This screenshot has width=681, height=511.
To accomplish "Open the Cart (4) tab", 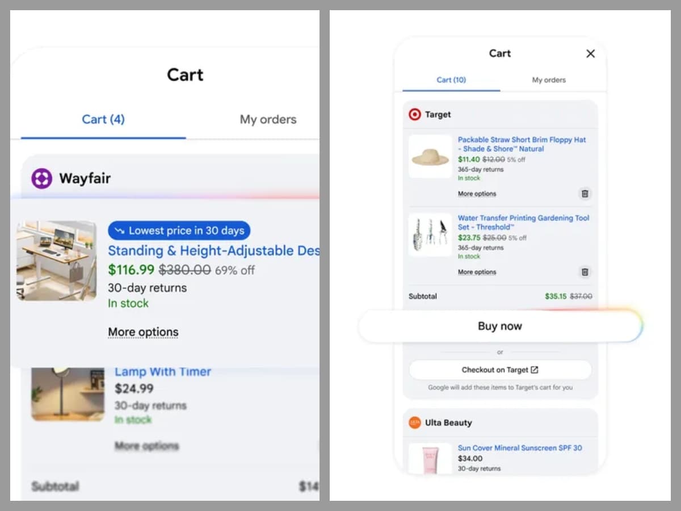I will coord(103,119).
